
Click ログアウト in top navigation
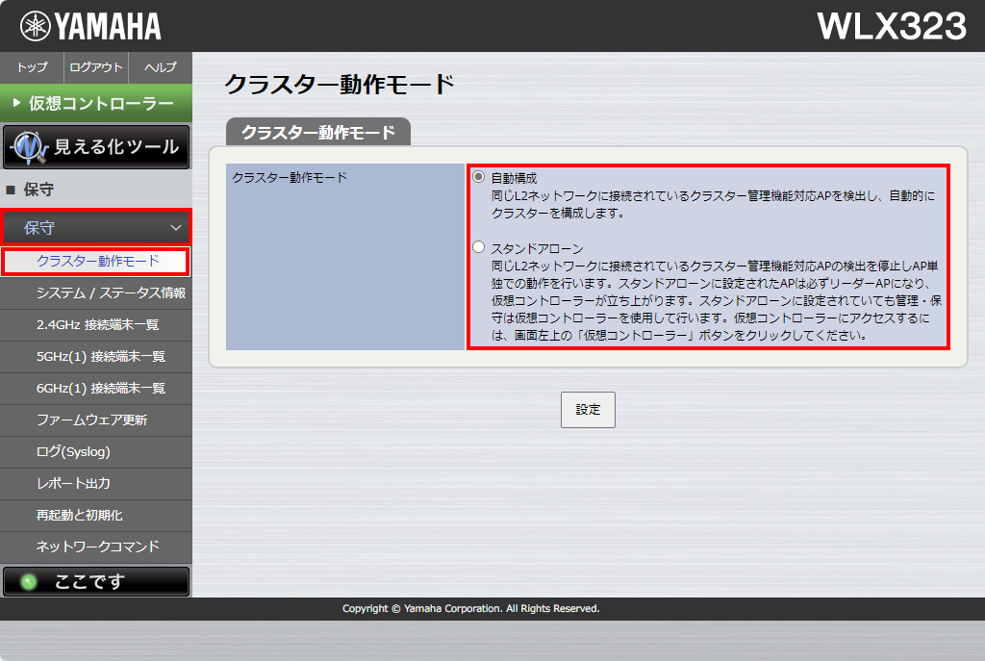click(x=96, y=67)
